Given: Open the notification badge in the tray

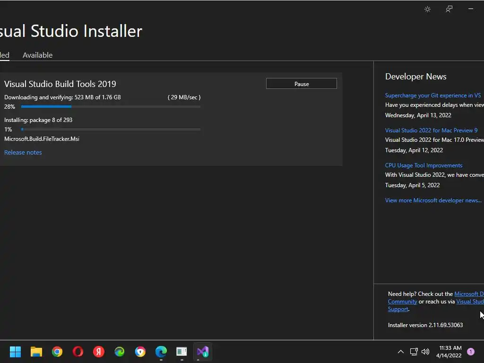Looking at the screenshot, I should [x=471, y=352].
